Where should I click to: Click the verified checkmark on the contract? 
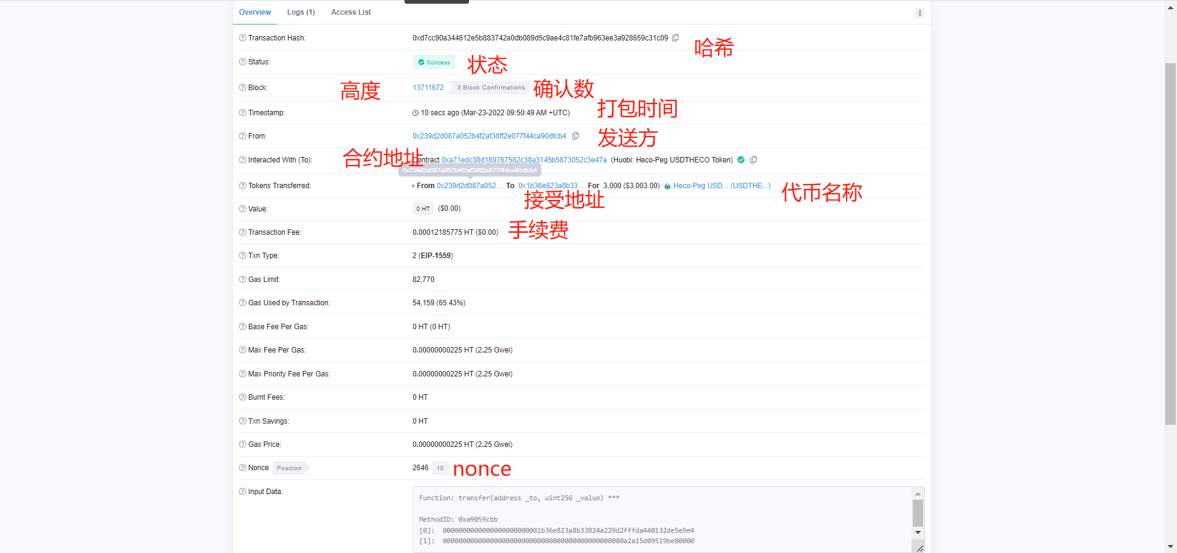[x=741, y=159]
